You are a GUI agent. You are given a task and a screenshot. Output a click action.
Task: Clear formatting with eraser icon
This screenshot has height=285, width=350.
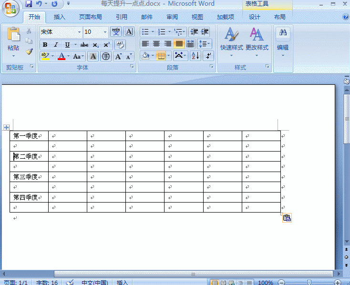point(120,45)
